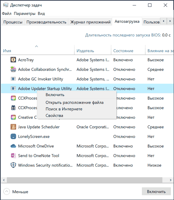Select the Microsoft OneDrive cloud icon
Viewport: 174px width, 200px height.
point(13,146)
